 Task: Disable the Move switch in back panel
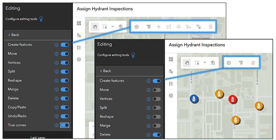click(x=65, y=54)
